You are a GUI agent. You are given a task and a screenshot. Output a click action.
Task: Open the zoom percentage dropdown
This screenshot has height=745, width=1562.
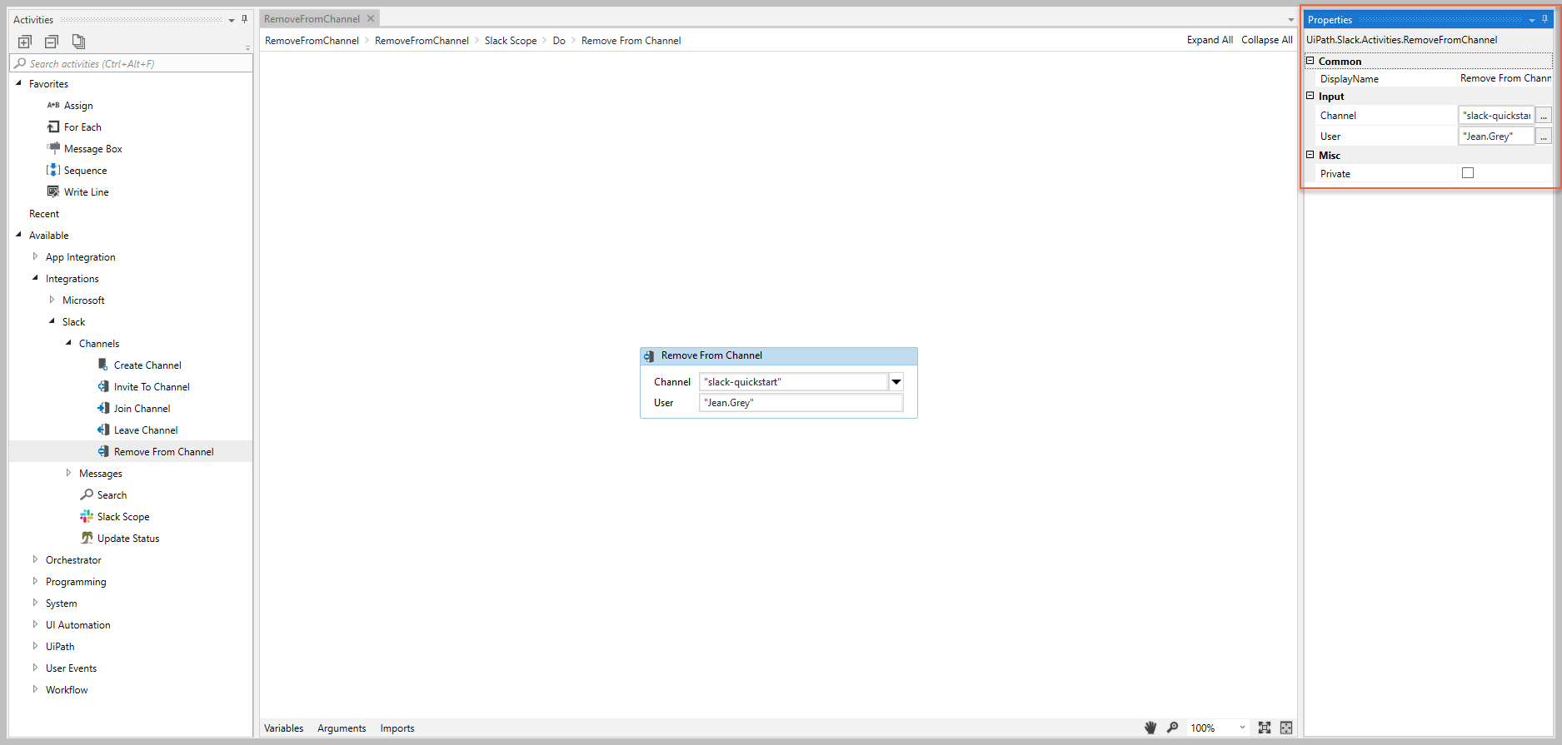[1242, 728]
